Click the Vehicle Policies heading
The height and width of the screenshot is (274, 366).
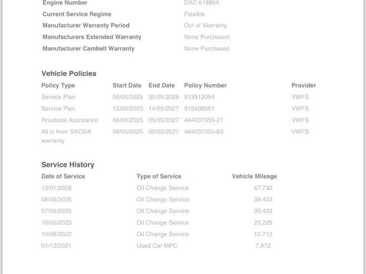click(x=69, y=74)
